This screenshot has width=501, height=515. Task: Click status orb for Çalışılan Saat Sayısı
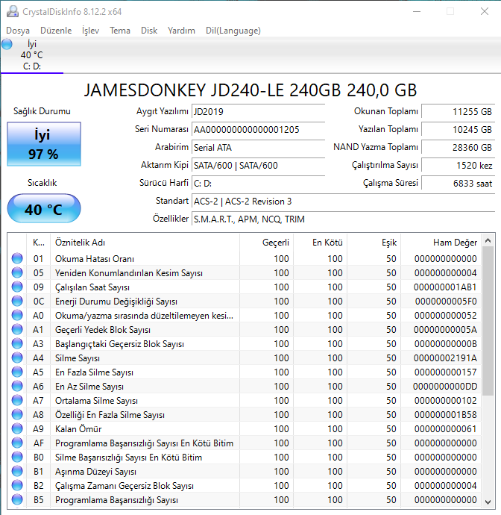click(17, 287)
